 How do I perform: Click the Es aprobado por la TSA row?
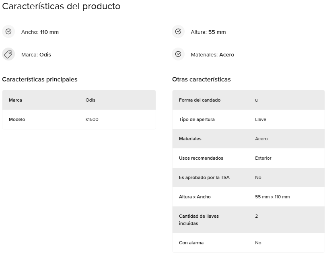(248, 177)
